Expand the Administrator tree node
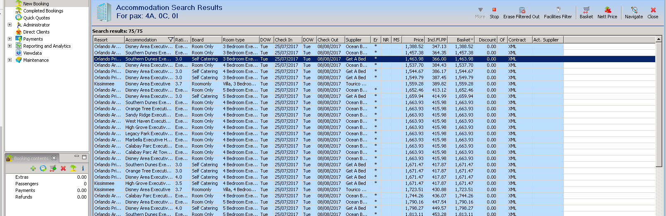 [x=10, y=25]
